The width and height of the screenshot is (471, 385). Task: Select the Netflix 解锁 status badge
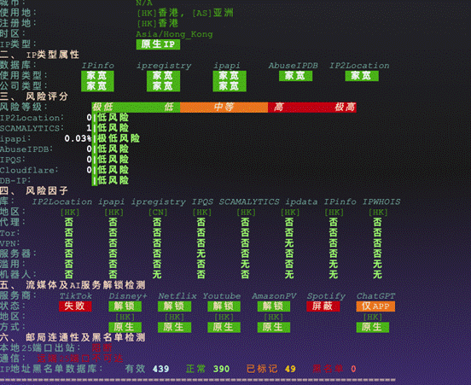[x=175, y=306]
